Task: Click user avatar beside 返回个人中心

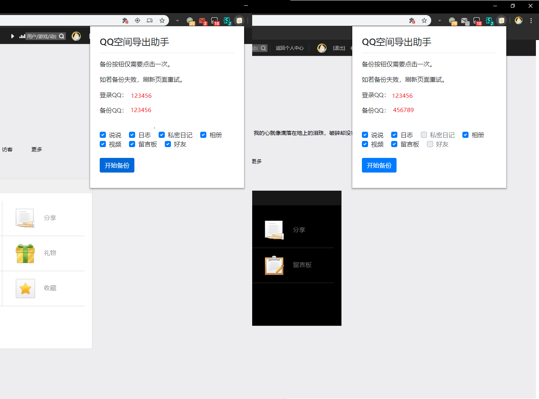Action: click(x=322, y=48)
